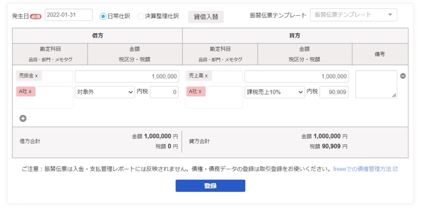Click the 備考 remarks text area
The image size is (422, 211).
click(x=376, y=84)
